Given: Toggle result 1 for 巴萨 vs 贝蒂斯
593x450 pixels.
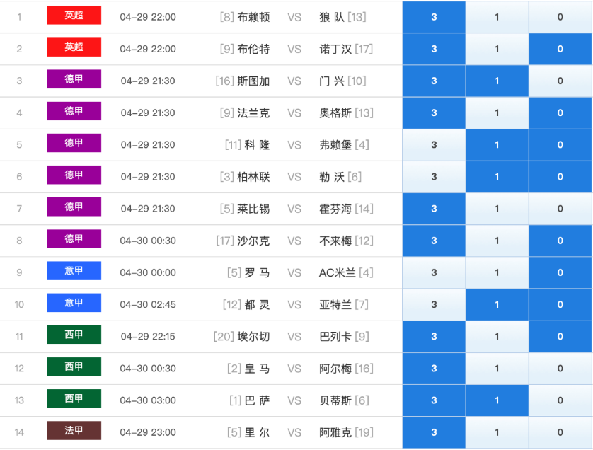Looking at the screenshot, I should (497, 400).
